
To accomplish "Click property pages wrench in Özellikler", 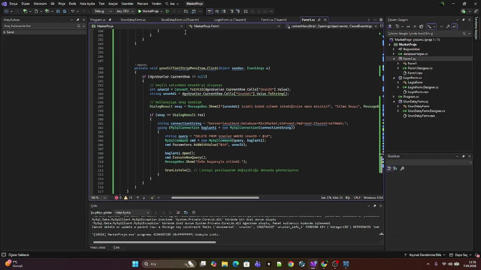I will (x=402, y=169).
